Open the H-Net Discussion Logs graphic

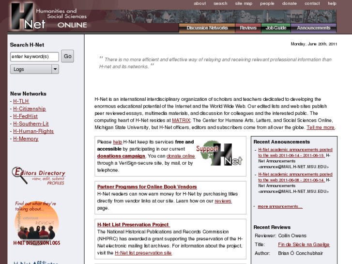(37, 223)
